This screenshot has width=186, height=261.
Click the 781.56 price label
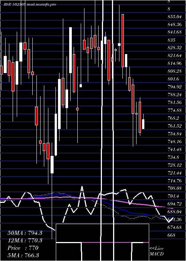pyautogui.click(x=175, y=103)
